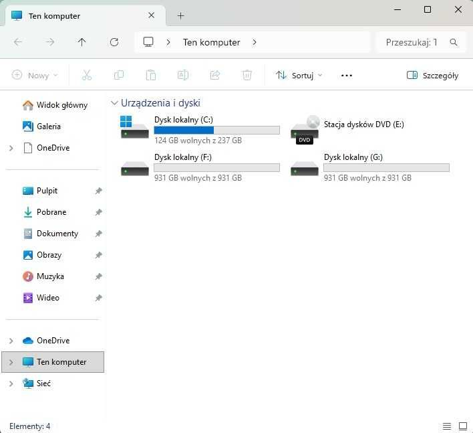Toggle the Szczegóły details pane

[432, 75]
